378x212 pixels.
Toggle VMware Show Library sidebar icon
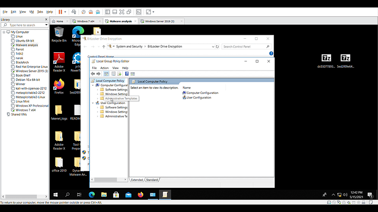click(108, 12)
